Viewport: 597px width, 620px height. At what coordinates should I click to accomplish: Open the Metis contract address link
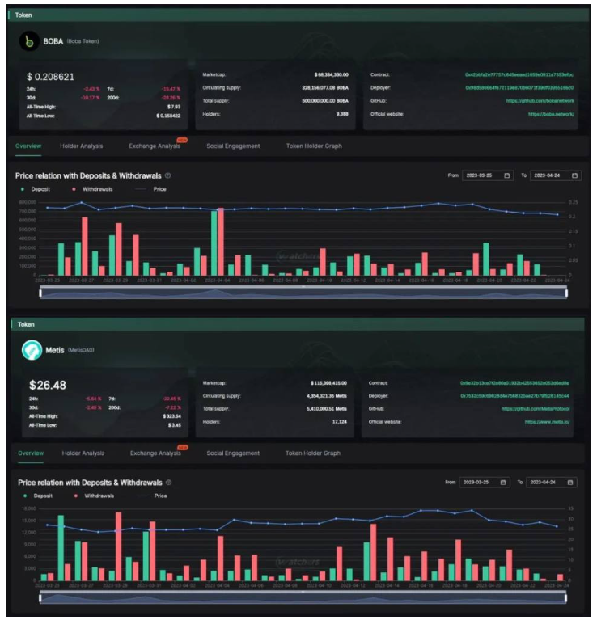pos(514,383)
